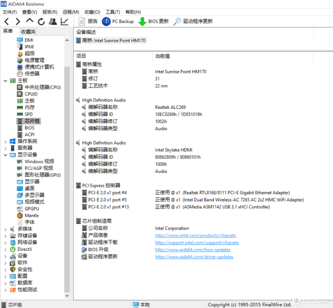This screenshot has width=333, height=308.
Task: Open aida64.com/bios-updates link
Action: tap(193, 250)
